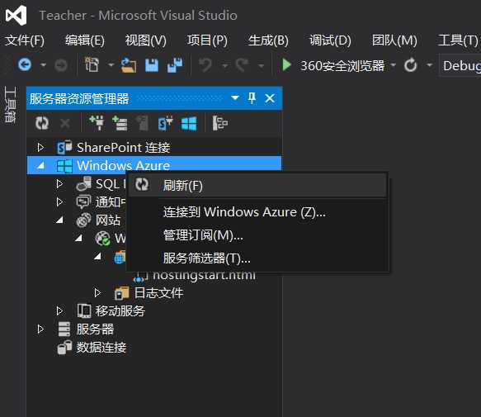Add a server connection with server-plus icon
The width and height of the screenshot is (481, 417).
pyautogui.click(x=120, y=123)
